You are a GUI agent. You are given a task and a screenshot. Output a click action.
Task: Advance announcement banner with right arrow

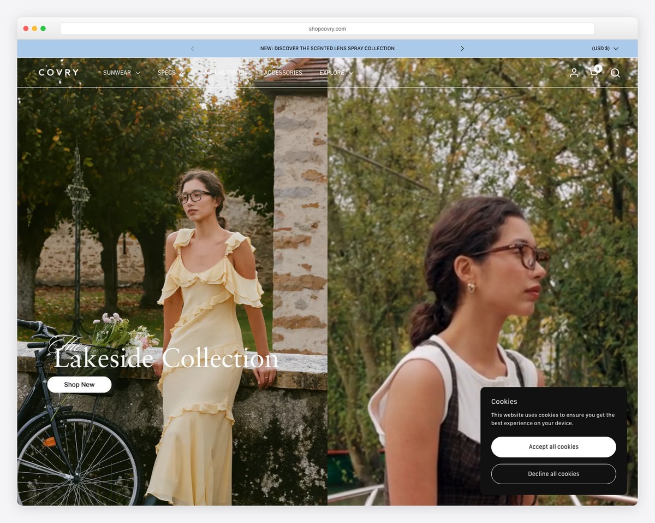462,48
